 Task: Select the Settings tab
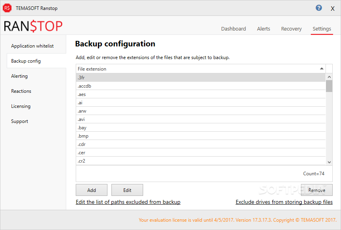click(322, 29)
